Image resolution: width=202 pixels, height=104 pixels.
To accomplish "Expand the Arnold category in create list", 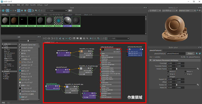I will click(x=2, y=71).
